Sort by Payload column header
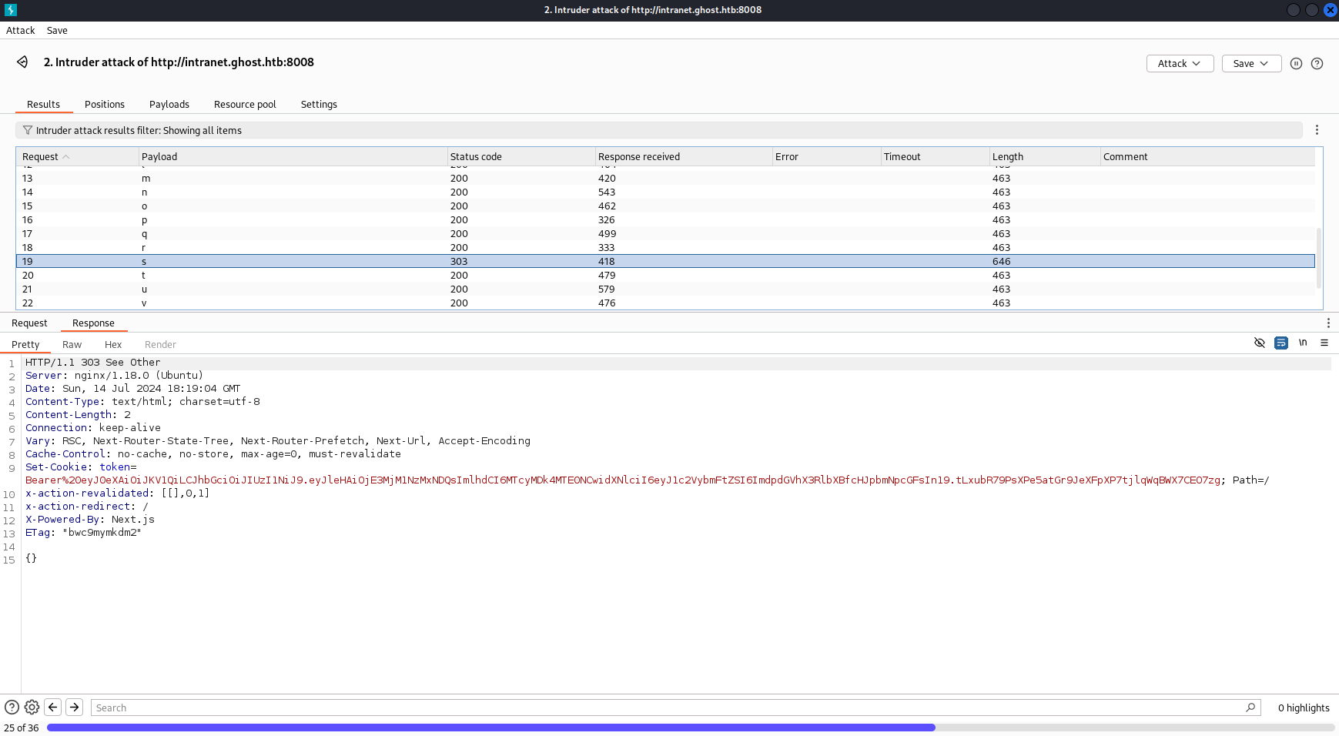This screenshot has width=1339, height=736. point(293,156)
